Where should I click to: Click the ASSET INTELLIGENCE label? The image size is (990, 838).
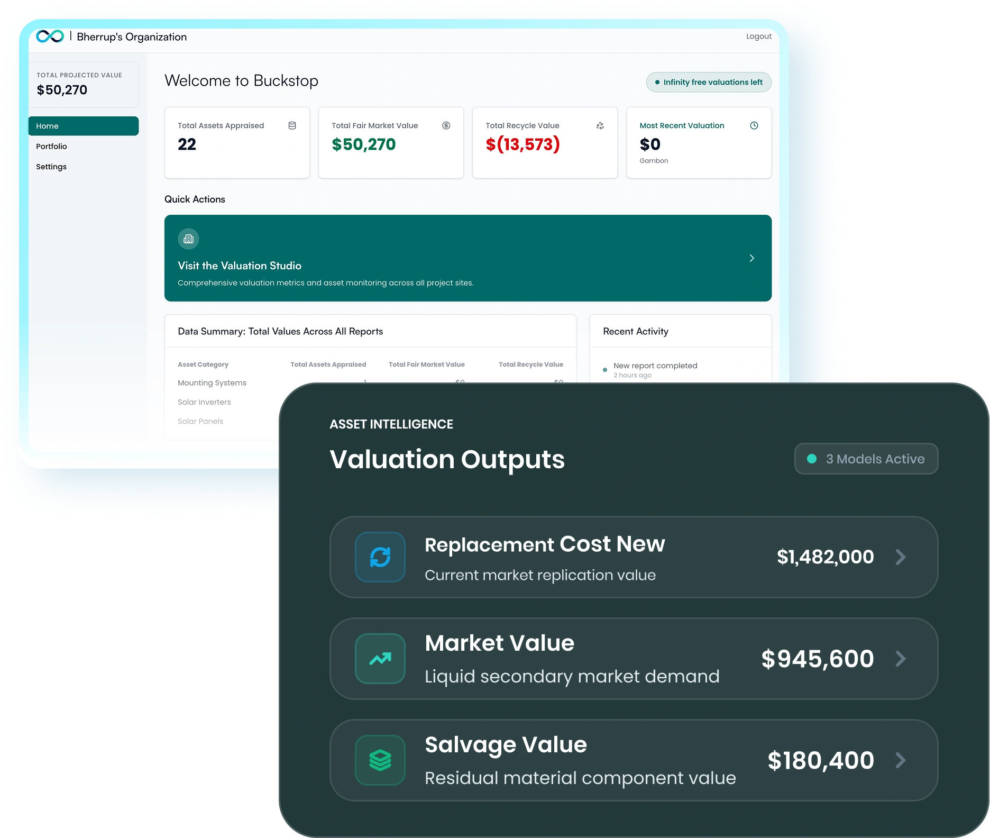tap(391, 424)
